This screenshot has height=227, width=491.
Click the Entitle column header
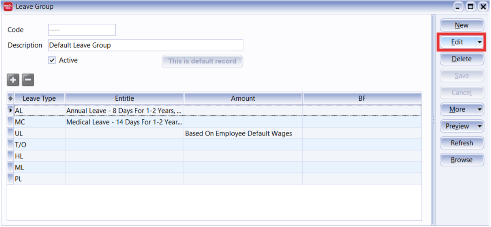pyautogui.click(x=124, y=98)
